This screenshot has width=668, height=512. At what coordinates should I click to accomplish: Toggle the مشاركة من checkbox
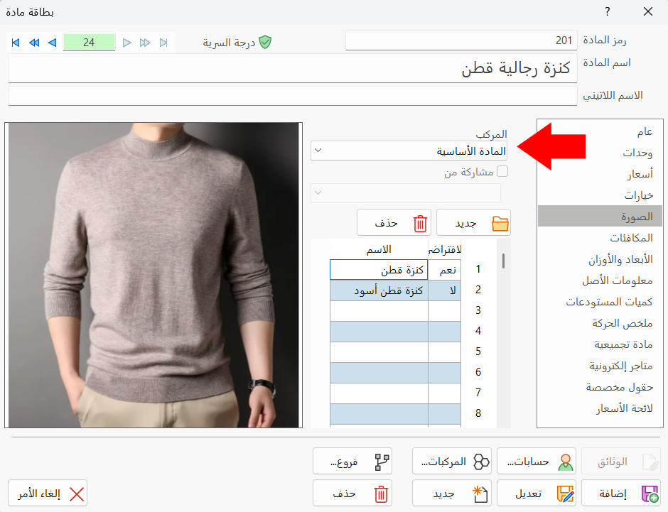click(x=502, y=171)
